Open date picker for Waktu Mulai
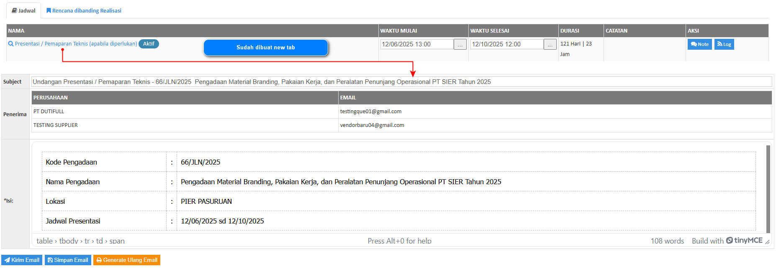Viewport: 776px width, 269px height. 460,44
